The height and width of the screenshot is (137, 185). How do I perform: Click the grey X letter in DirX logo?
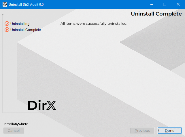(51, 106)
